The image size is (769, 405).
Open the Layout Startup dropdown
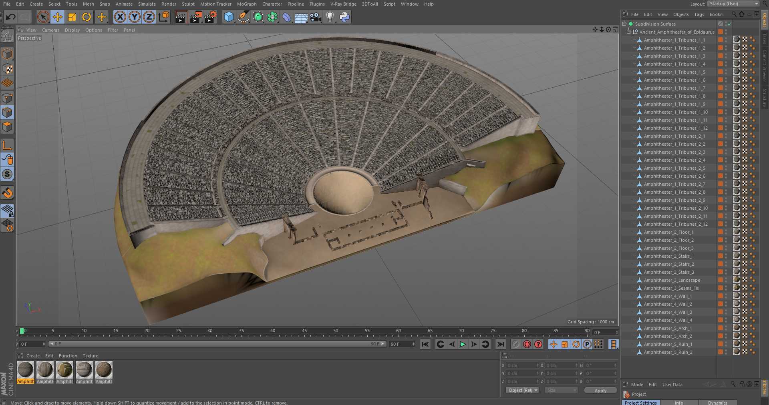click(x=733, y=4)
